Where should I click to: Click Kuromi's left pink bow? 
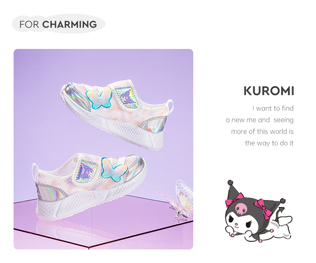234,199
